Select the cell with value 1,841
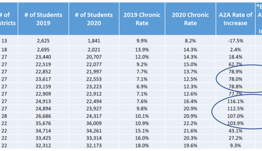Screen dimensions: 262x151 [x=94, y=41]
